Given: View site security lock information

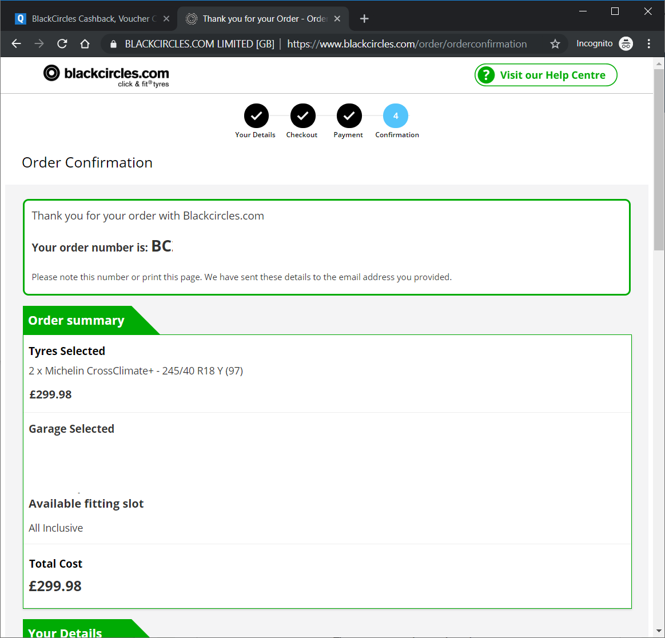Looking at the screenshot, I should [x=113, y=44].
